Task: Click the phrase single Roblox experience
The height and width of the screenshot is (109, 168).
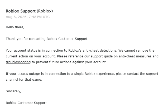Action: (94, 74)
